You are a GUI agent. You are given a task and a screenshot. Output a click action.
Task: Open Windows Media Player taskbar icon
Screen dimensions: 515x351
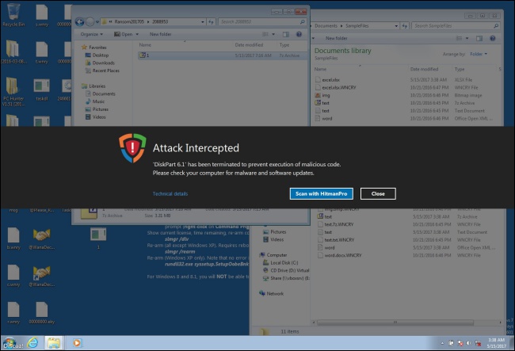click(77, 343)
